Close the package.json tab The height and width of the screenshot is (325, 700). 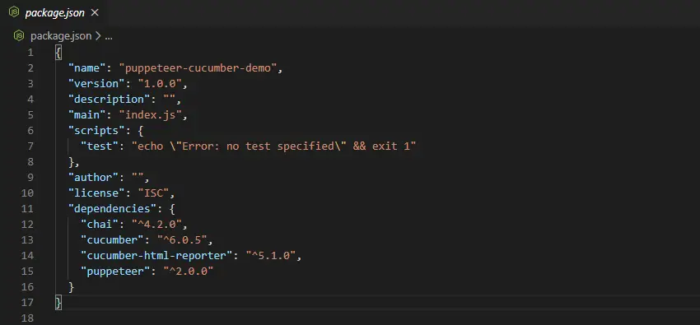click(x=95, y=13)
